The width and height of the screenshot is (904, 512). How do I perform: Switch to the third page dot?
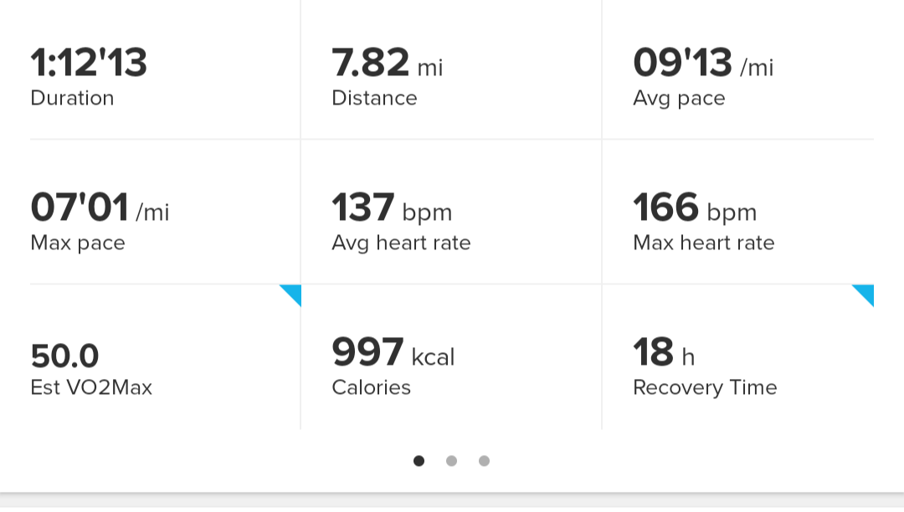click(x=485, y=461)
